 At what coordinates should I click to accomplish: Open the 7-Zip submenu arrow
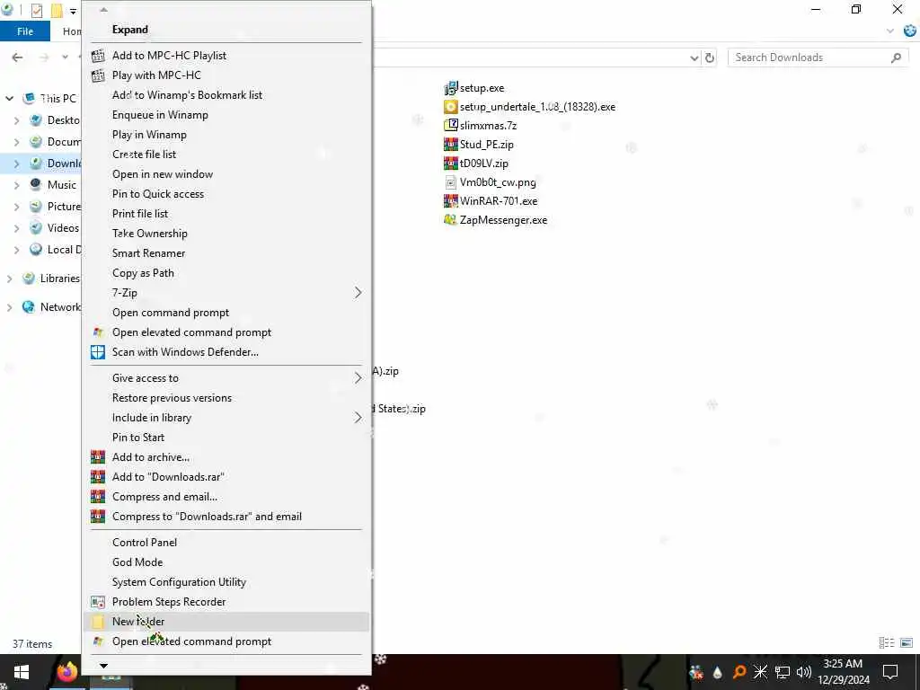click(x=358, y=293)
